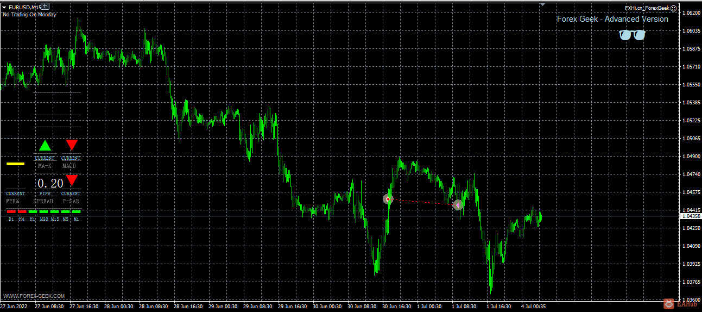702x312 pixels.
Task: Click the 'Forex Geek - Advanced Version' heading
Action: pos(612,19)
